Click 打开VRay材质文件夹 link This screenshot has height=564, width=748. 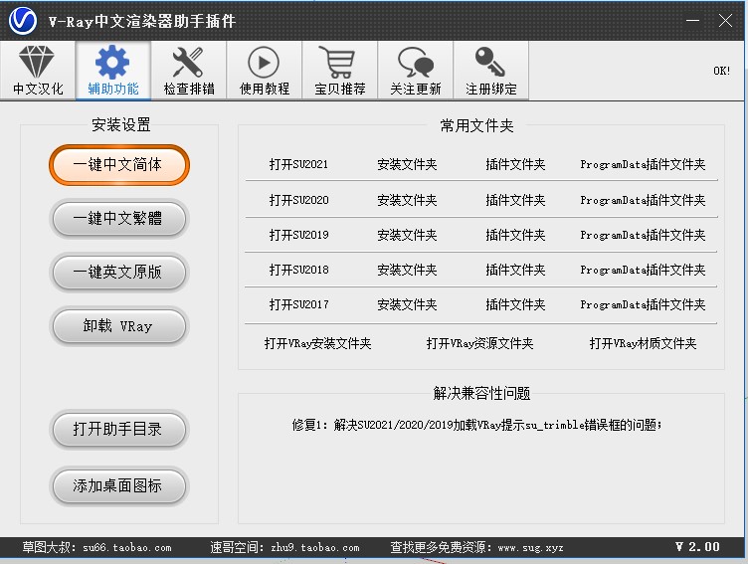click(x=643, y=343)
